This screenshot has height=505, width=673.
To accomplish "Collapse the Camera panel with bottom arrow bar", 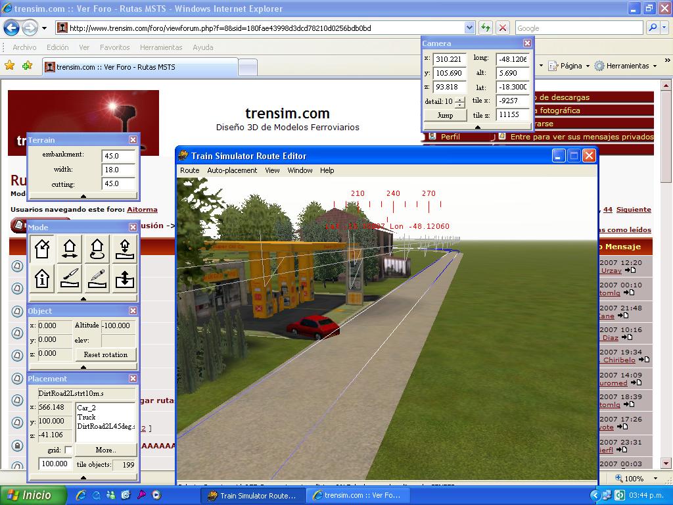I will pos(478,127).
